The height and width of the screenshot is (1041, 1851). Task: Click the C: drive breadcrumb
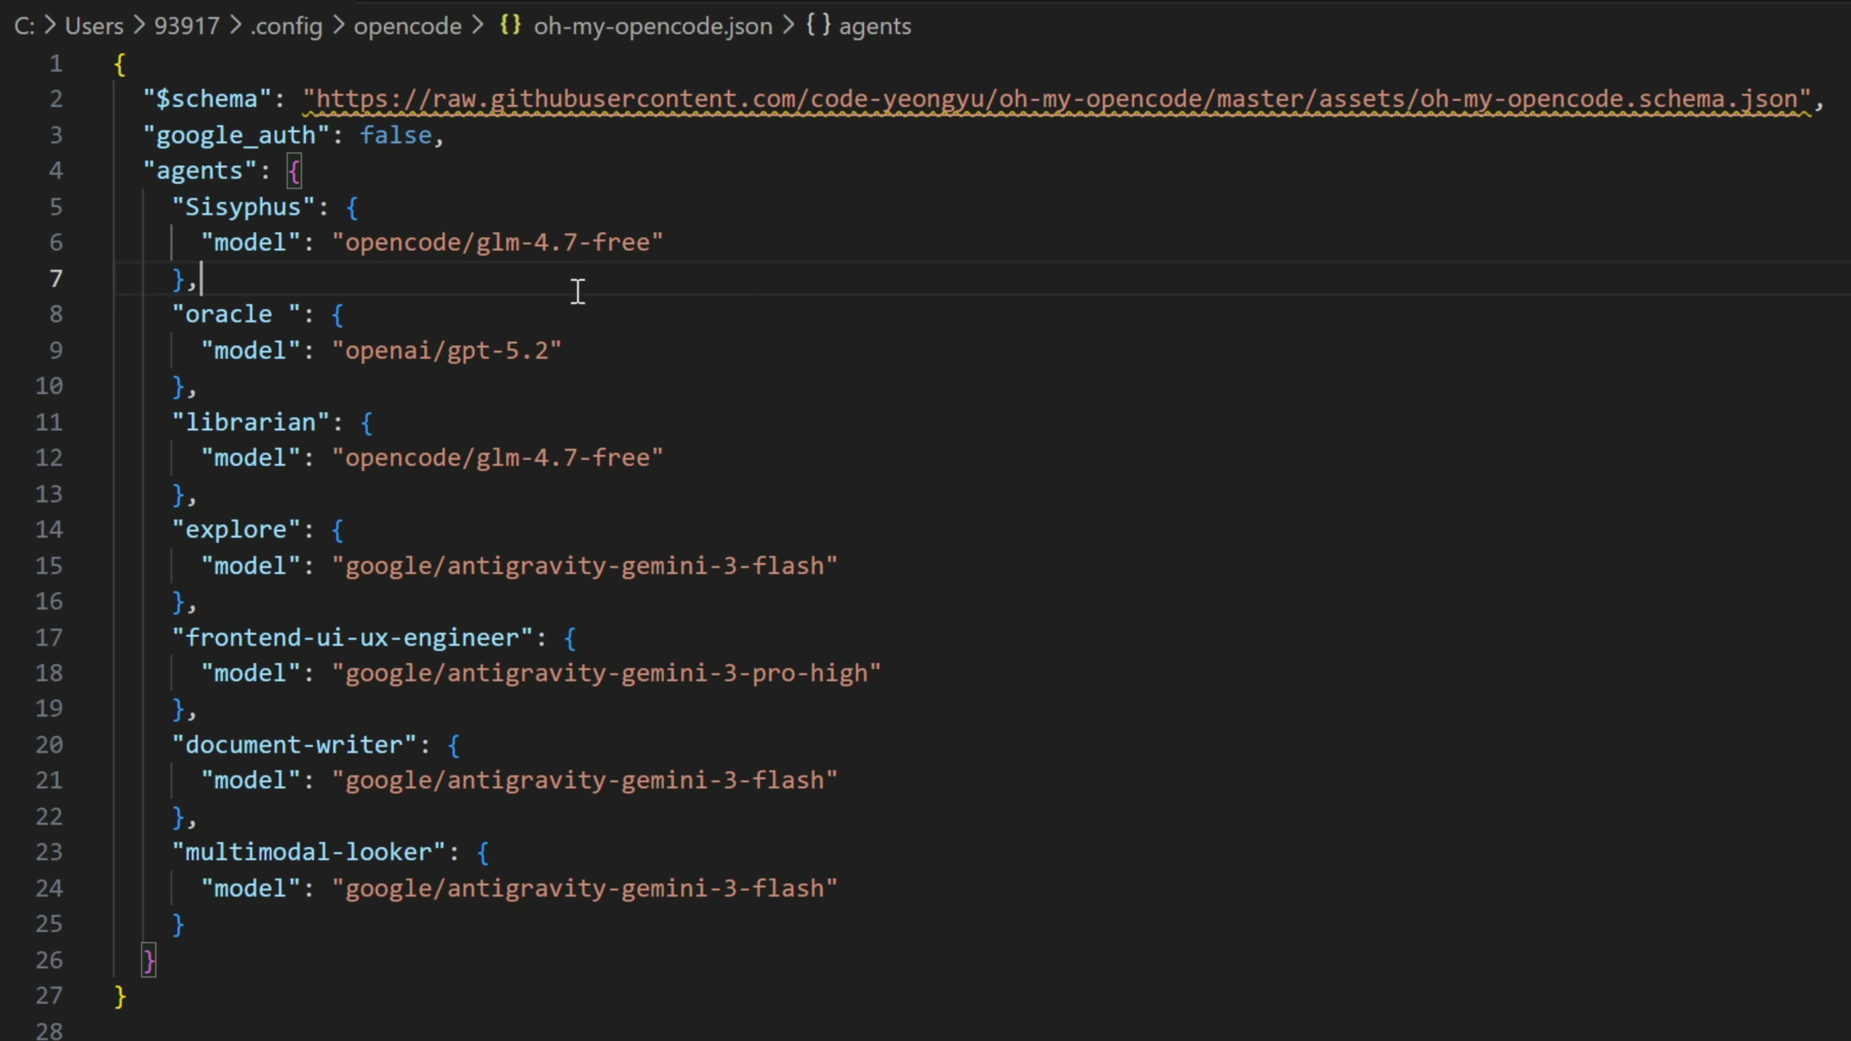coord(24,27)
